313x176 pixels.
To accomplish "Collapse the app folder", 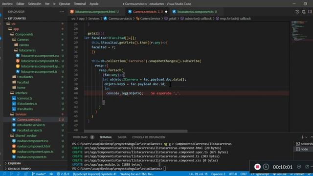I will pyautogui.click(x=16, y=29).
